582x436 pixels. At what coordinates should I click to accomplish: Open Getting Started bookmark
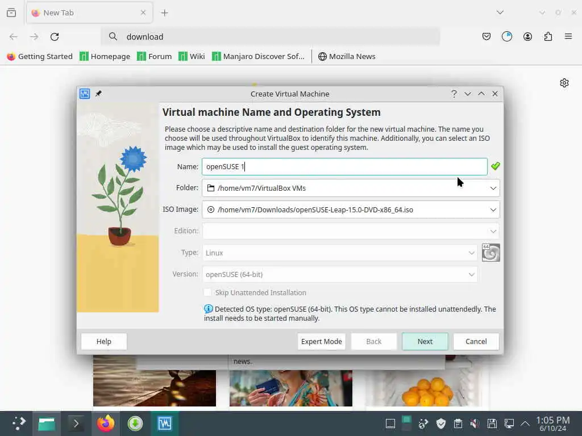[40, 56]
